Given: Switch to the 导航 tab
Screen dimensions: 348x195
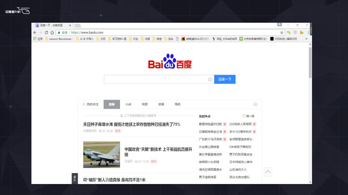Looking at the screenshot, I should click(x=177, y=104).
